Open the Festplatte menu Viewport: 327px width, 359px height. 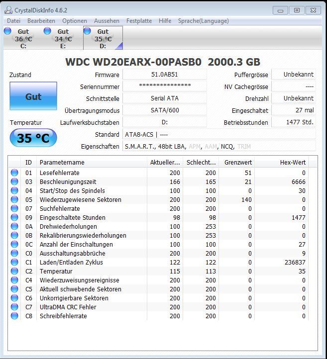point(139,21)
